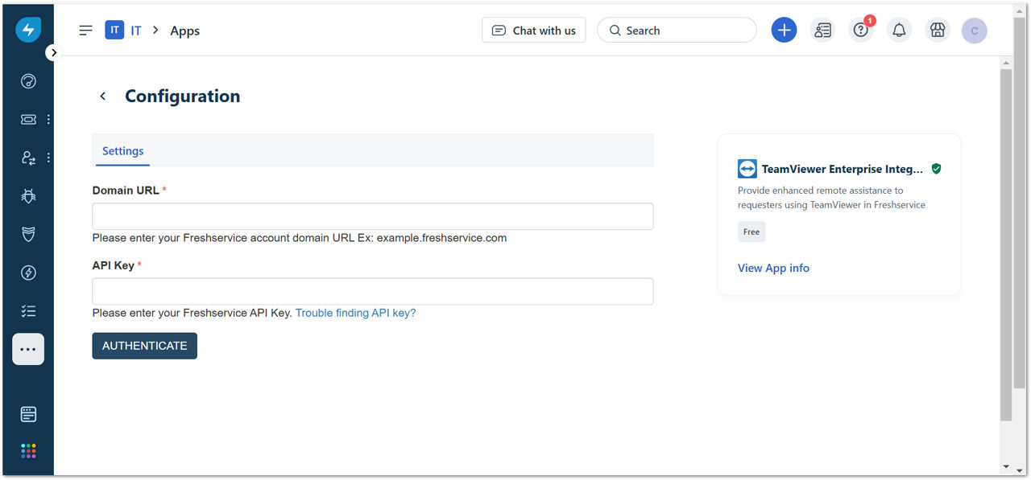Image resolution: width=1031 pixels, height=480 pixels.
Task: Click the lightning bolt circle sidebar icon
Action: pos(28,273)
